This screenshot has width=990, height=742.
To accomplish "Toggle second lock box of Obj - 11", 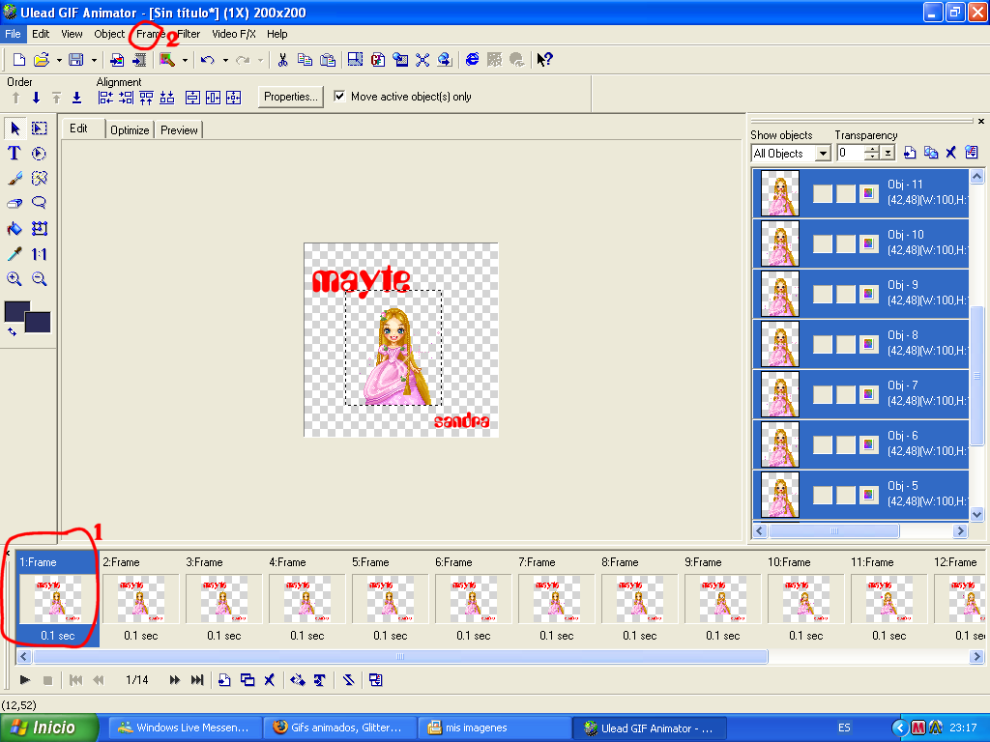I will (x=845, y=193).
